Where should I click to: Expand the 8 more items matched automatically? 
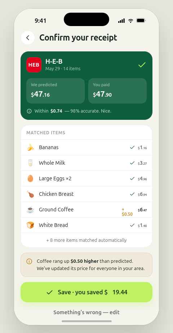click(x=86, y=240)
